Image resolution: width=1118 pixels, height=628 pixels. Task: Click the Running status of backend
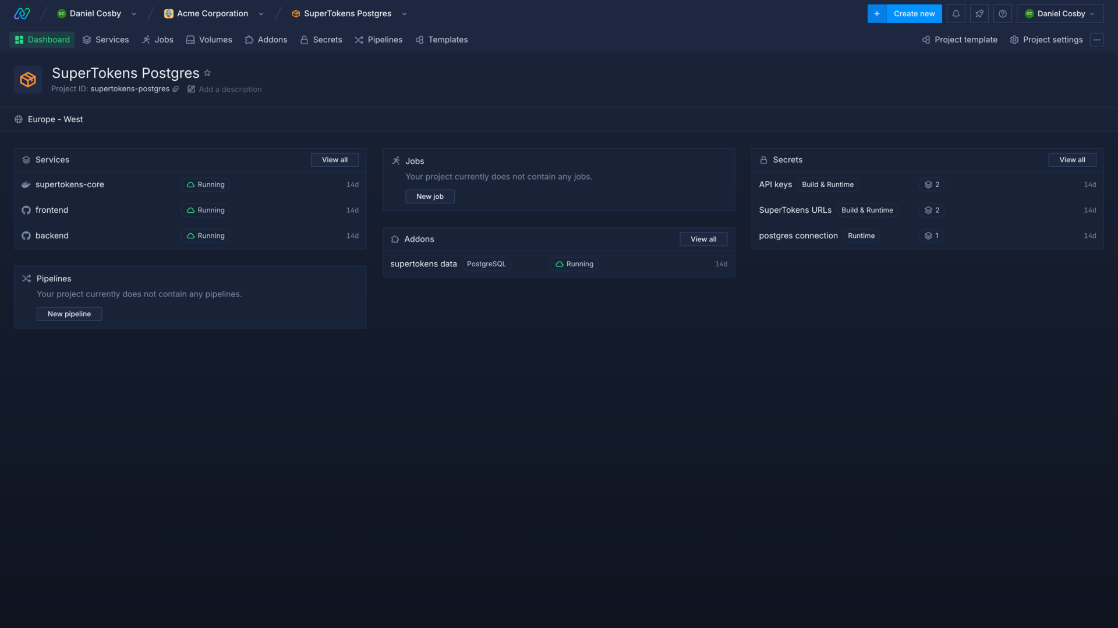click(205, 236)
